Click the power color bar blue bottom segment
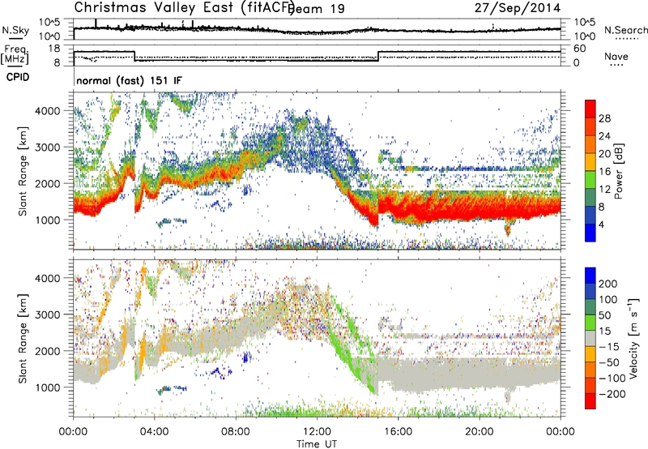The image size is (648, 449). click(x=590, y=233)
